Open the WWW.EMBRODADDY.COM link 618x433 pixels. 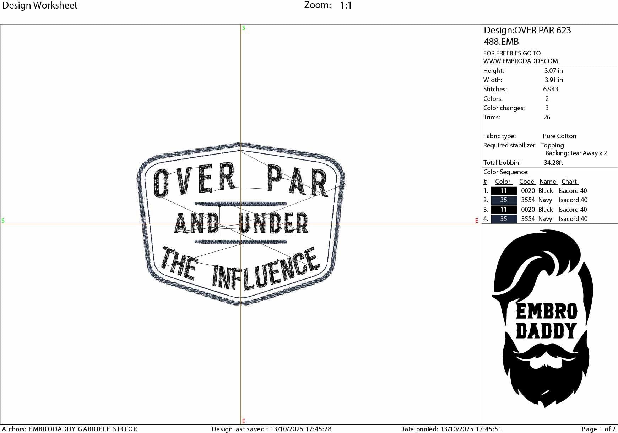click(521, 61)
